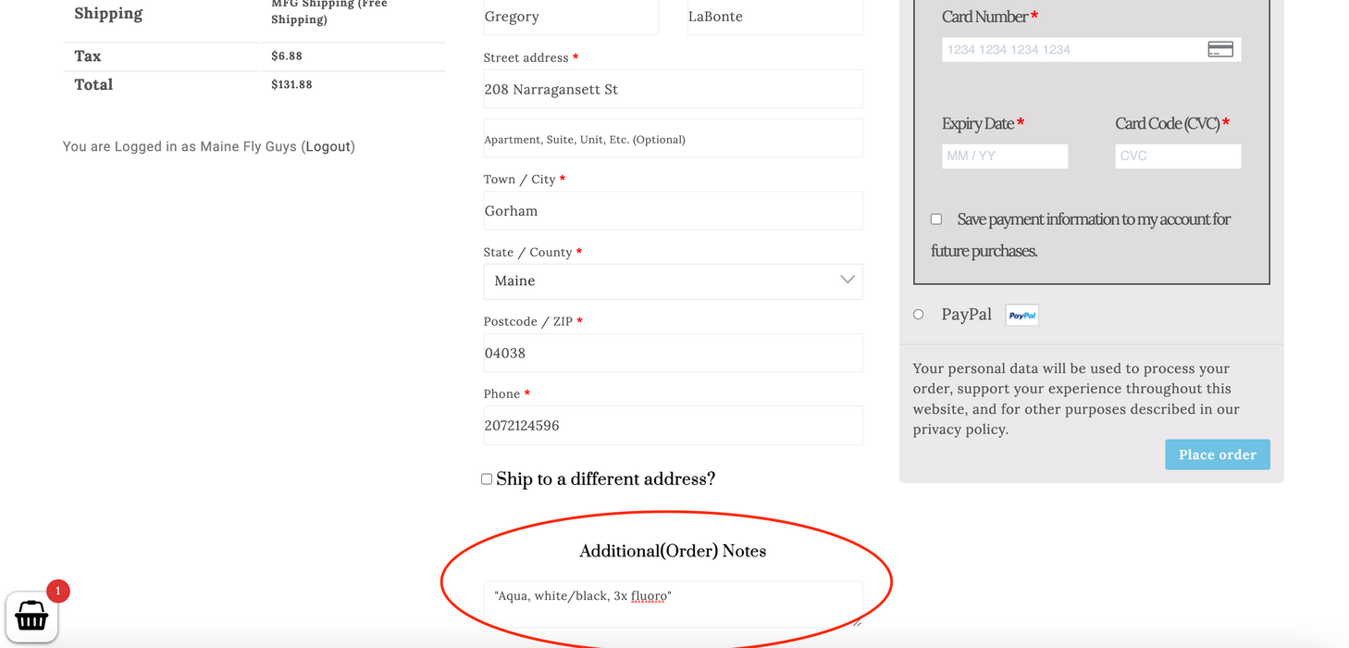Viewport: 1349px width, 648px height.
Task: Click the Phone number input field
Action: pos(672,426)
